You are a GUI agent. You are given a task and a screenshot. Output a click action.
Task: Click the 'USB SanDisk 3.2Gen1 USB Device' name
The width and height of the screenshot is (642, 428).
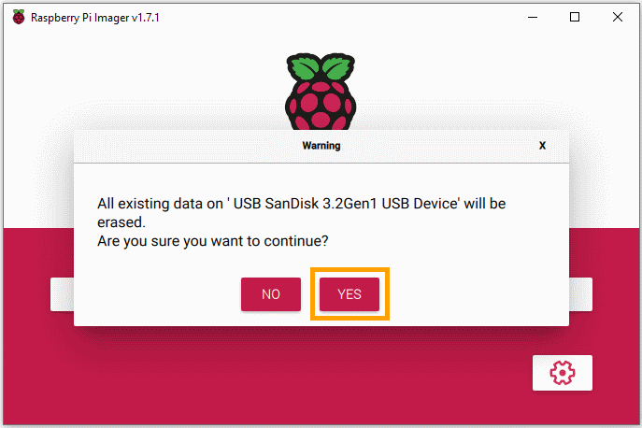pos(346,204)
